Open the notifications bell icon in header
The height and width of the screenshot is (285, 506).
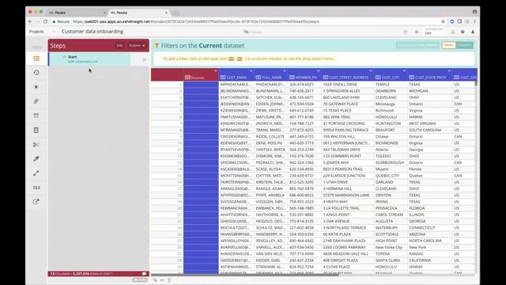point(453,32)
